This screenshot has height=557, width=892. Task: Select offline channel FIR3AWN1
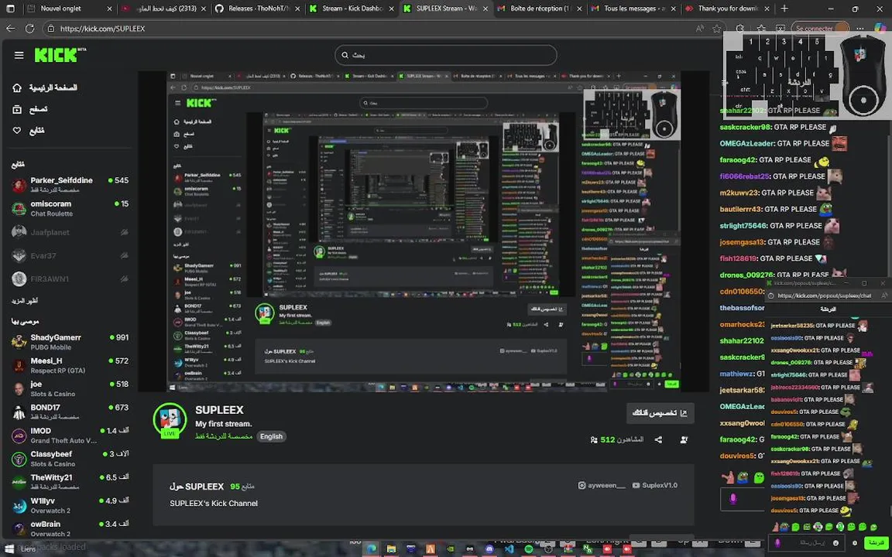click(x=70, y=278)
